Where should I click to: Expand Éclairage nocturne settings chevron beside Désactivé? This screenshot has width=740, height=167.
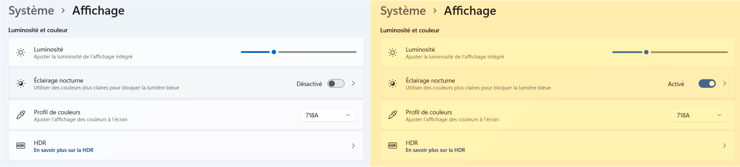coord(353,83)
